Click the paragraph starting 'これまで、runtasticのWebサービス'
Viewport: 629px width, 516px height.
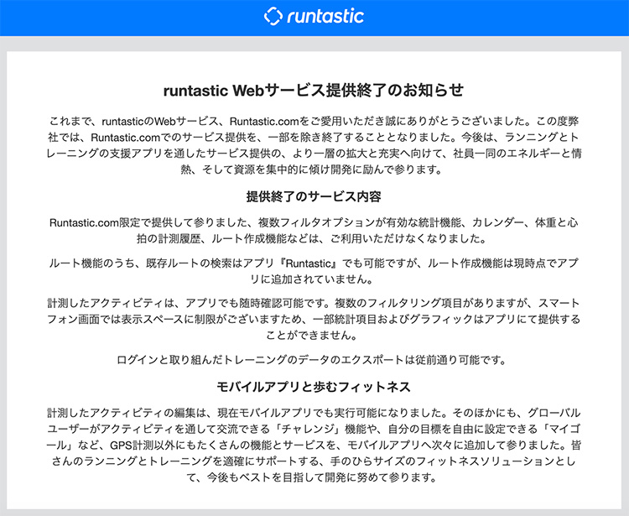[314, 145]
